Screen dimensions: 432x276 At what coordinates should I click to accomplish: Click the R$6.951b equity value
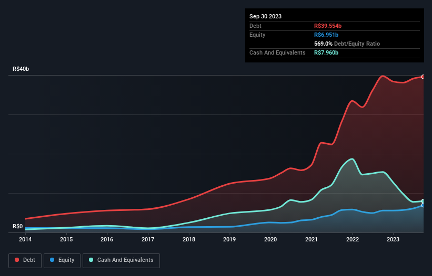click(326, 35)
